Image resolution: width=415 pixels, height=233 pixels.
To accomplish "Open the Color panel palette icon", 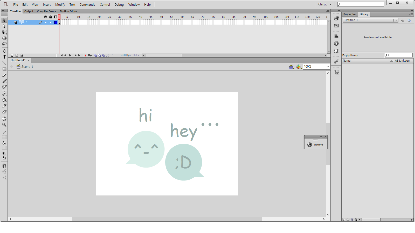I will coord(336,18).
